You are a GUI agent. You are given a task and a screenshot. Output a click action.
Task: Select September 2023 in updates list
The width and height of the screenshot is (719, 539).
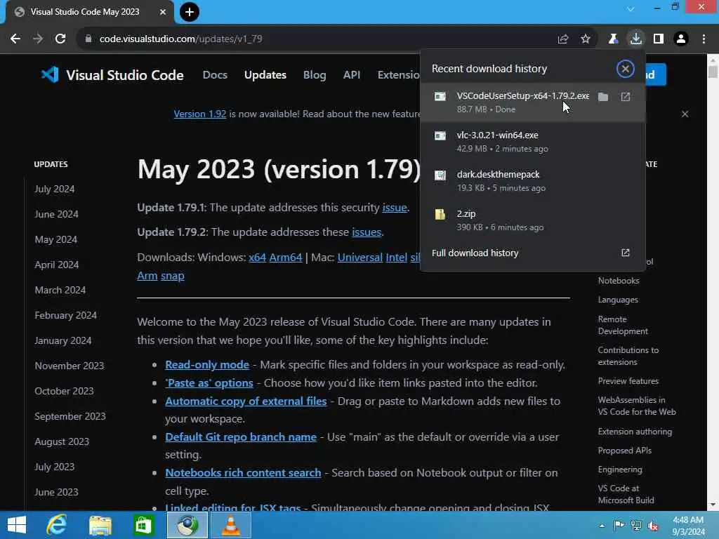click(x=70, y=416)
